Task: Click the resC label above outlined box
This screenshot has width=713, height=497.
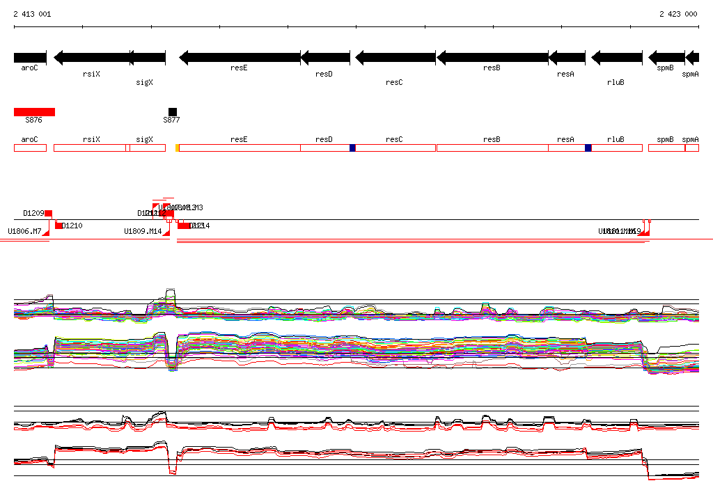Action: [x=394, y=140]
